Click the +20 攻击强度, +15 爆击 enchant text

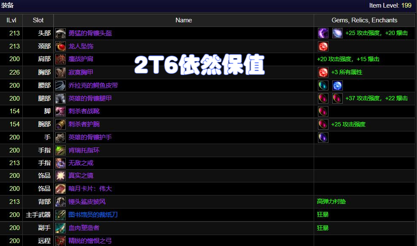(x=348, y=59)
